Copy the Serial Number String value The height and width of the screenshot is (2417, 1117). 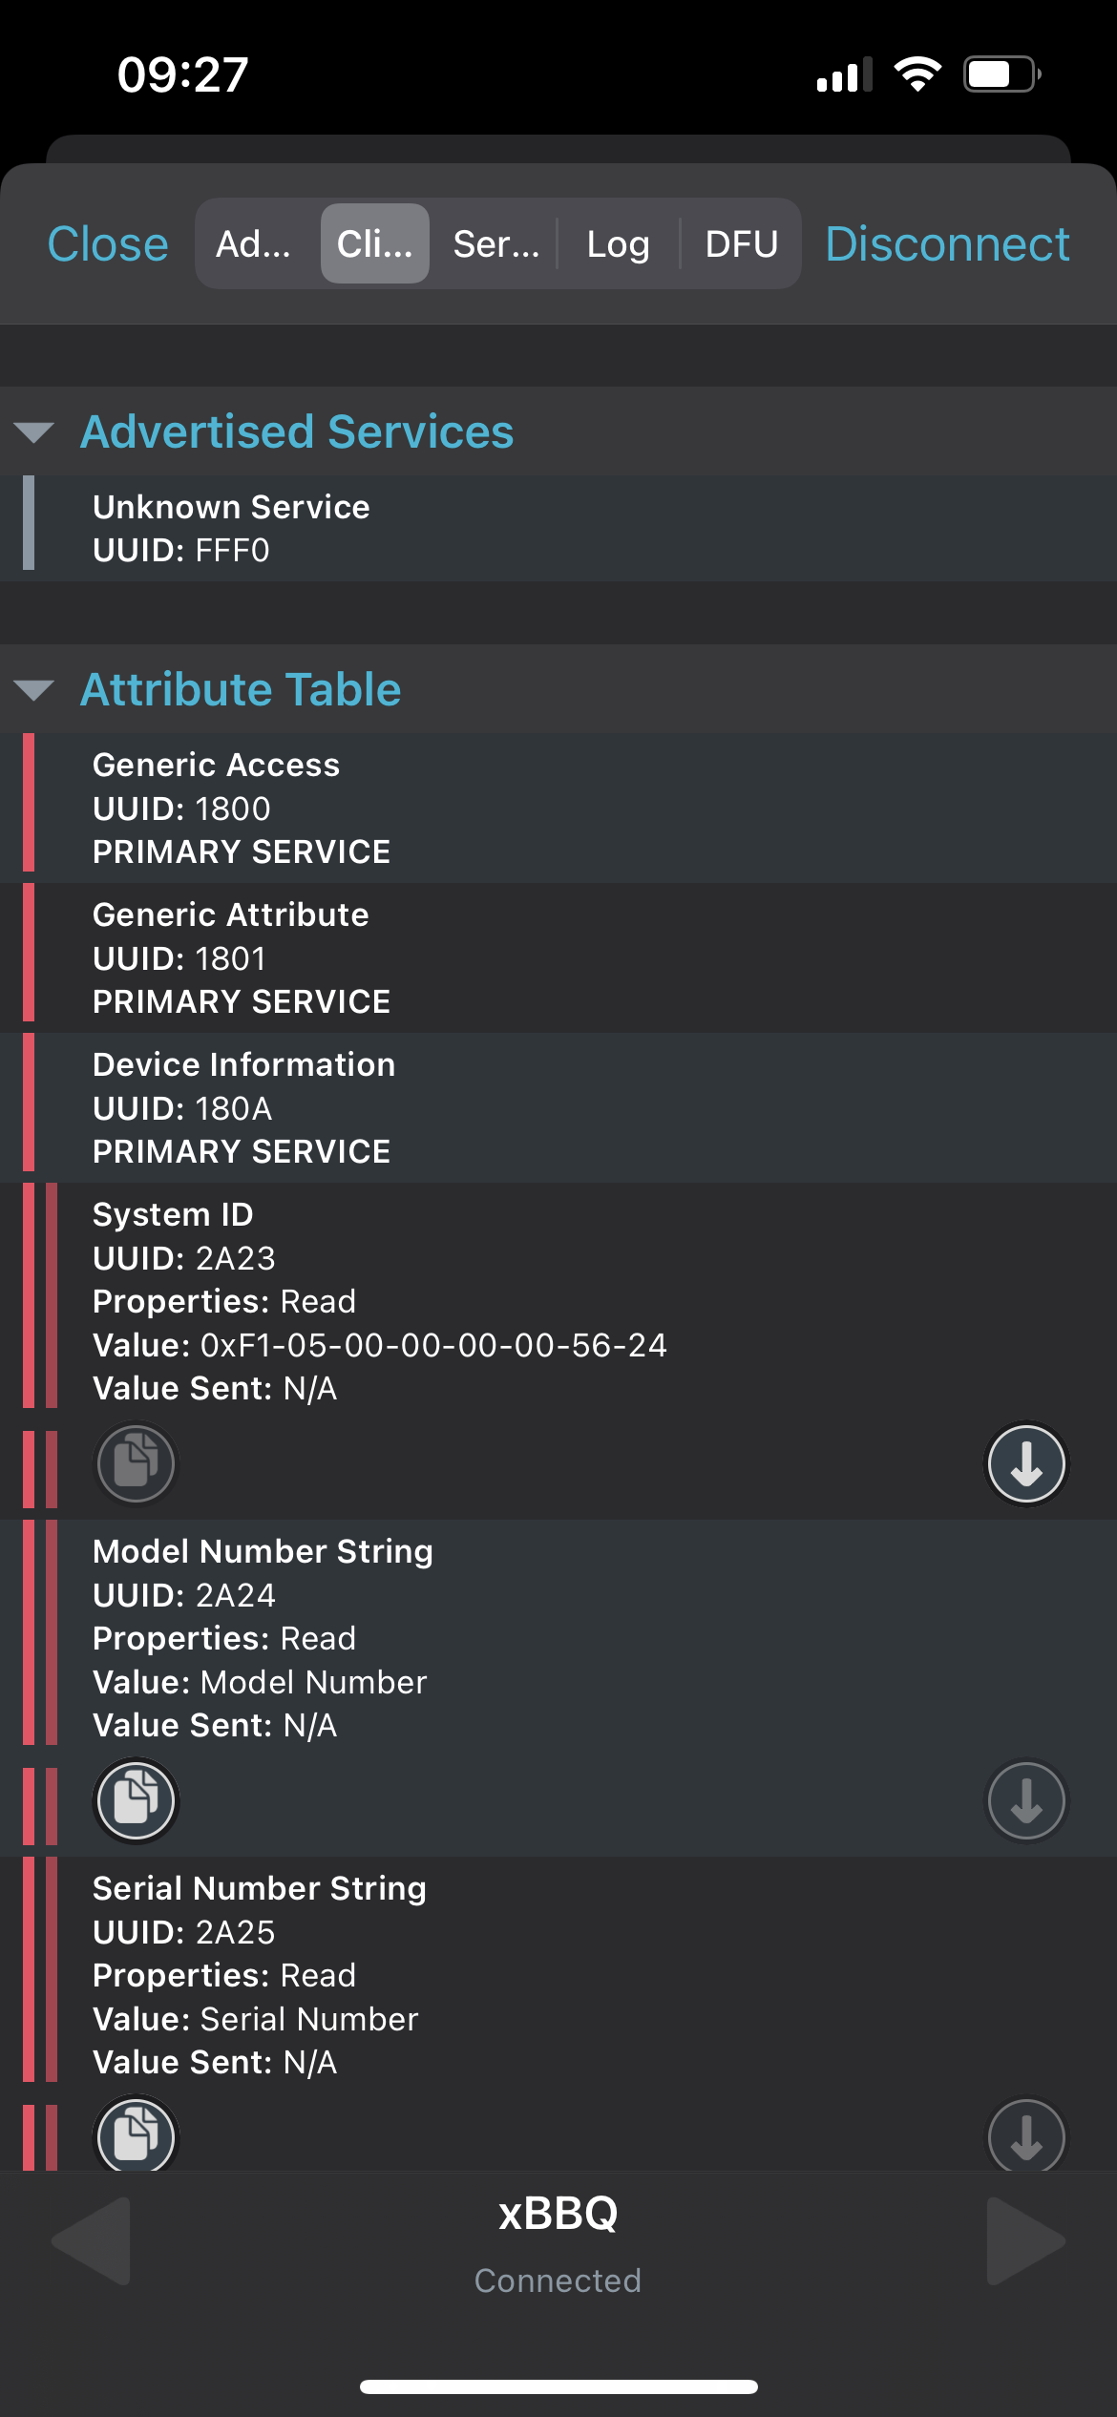(x=136, y=2135)
